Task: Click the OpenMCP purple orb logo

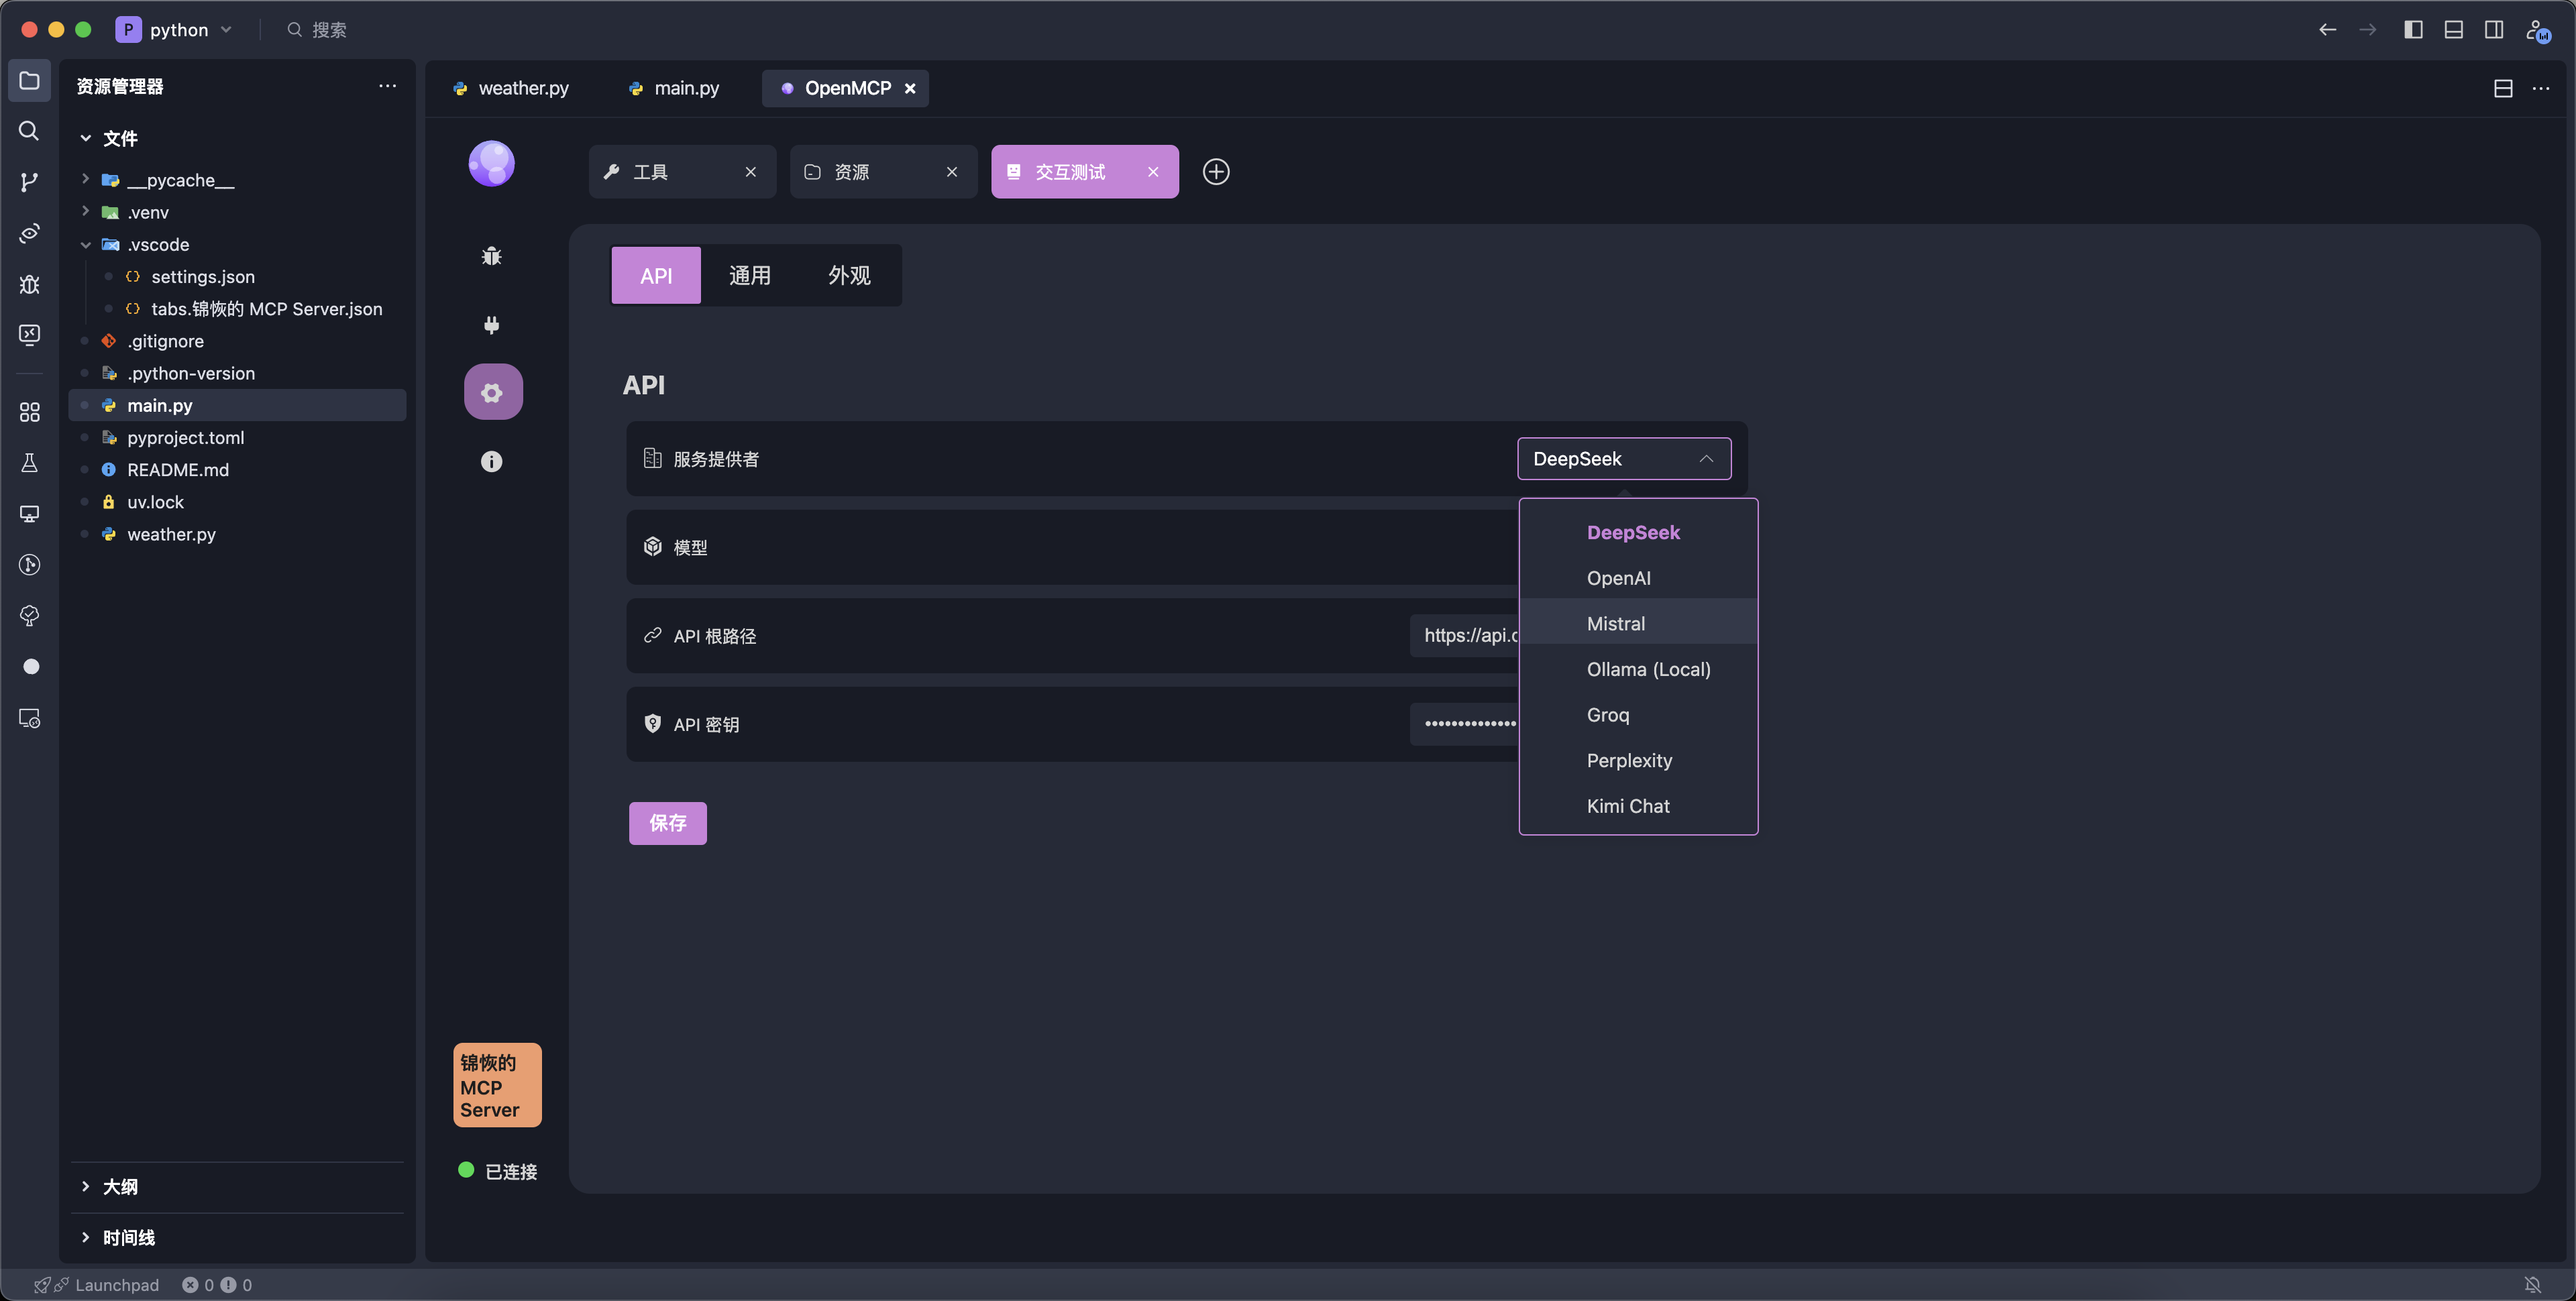Action: 491,163
